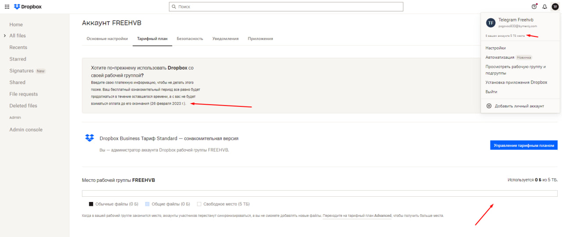Screen dimensions: 562x237
Task: Select Просмотреть рабочую группу и подгруппы
Action: [x=515, y=70]
